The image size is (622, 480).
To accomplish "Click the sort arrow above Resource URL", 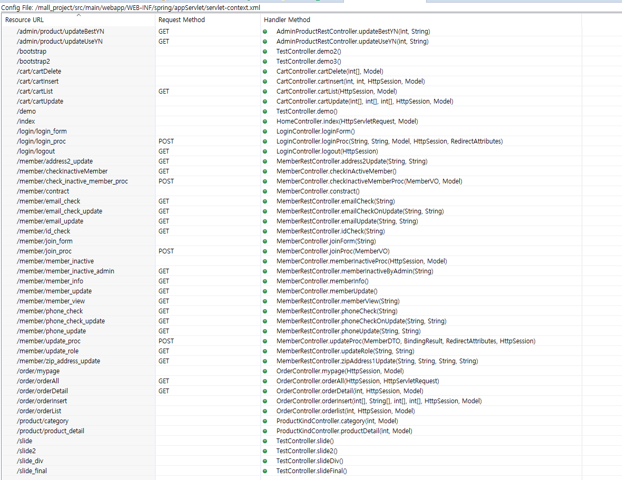I will (x=78, y=15).
